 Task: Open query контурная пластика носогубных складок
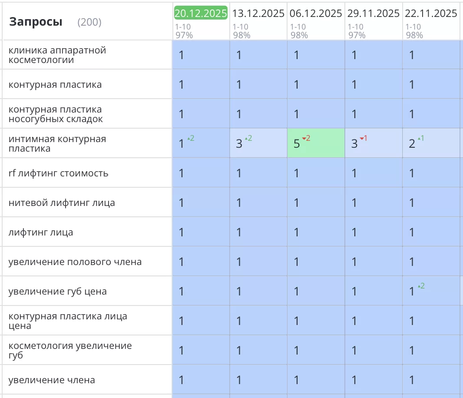coord(56,114)
